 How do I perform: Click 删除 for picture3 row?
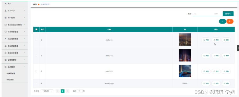coord(226,71)
